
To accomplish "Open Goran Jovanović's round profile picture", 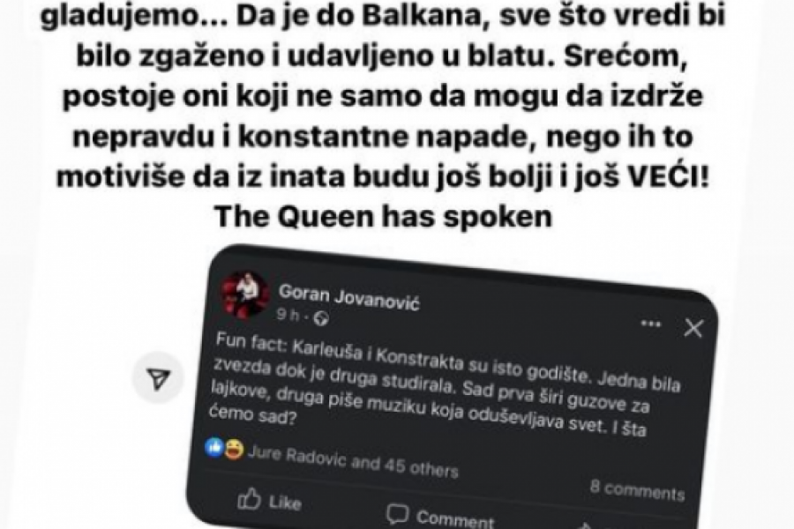I will [x=245, y=295].
